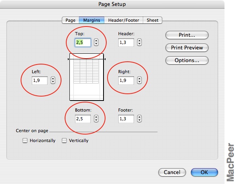The width and height of the screenshot is (236, 184).
Task: Switch to the Page tab
Action: pyautogui.click(x=71, y=20)
